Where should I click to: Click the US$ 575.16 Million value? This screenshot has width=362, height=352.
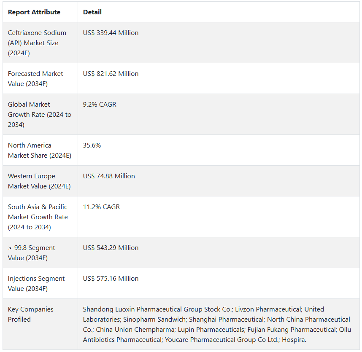(111, 279)
